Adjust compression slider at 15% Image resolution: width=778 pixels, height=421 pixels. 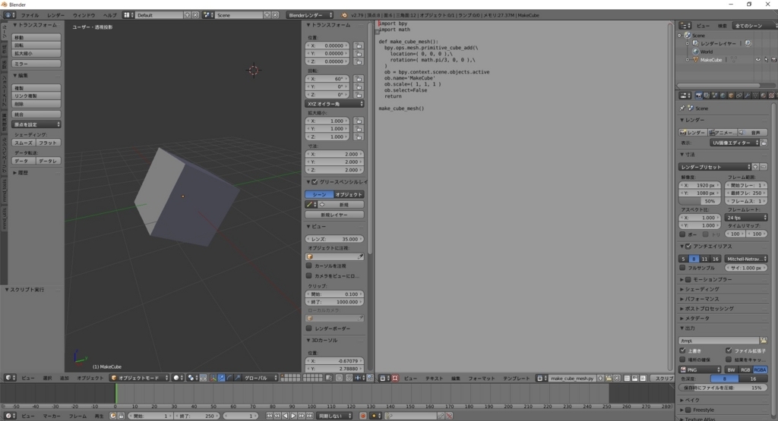tap(723, 388)
